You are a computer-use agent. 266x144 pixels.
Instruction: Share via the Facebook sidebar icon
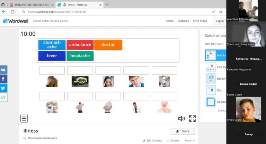pos(3,79)
